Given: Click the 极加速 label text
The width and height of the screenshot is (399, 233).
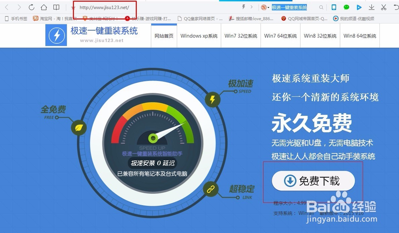Looking at the screenshot, I should pyautogui.click(x=241, y=83).
